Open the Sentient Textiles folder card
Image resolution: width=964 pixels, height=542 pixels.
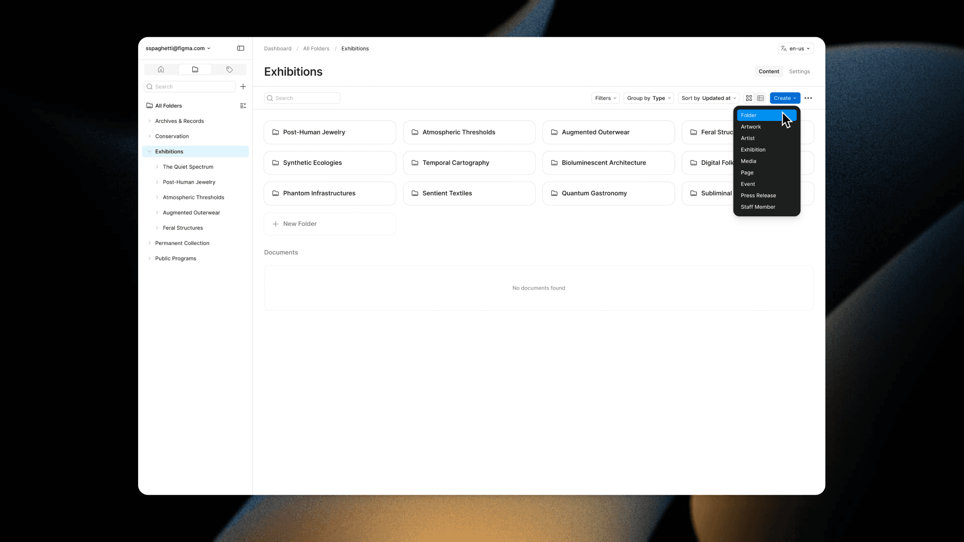pos(469,194)
